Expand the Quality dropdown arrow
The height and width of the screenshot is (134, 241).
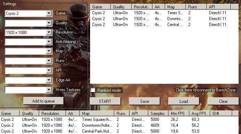49,23
